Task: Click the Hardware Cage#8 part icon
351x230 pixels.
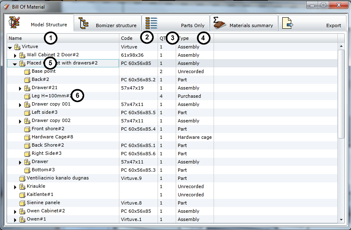Action: pos(27,137)
